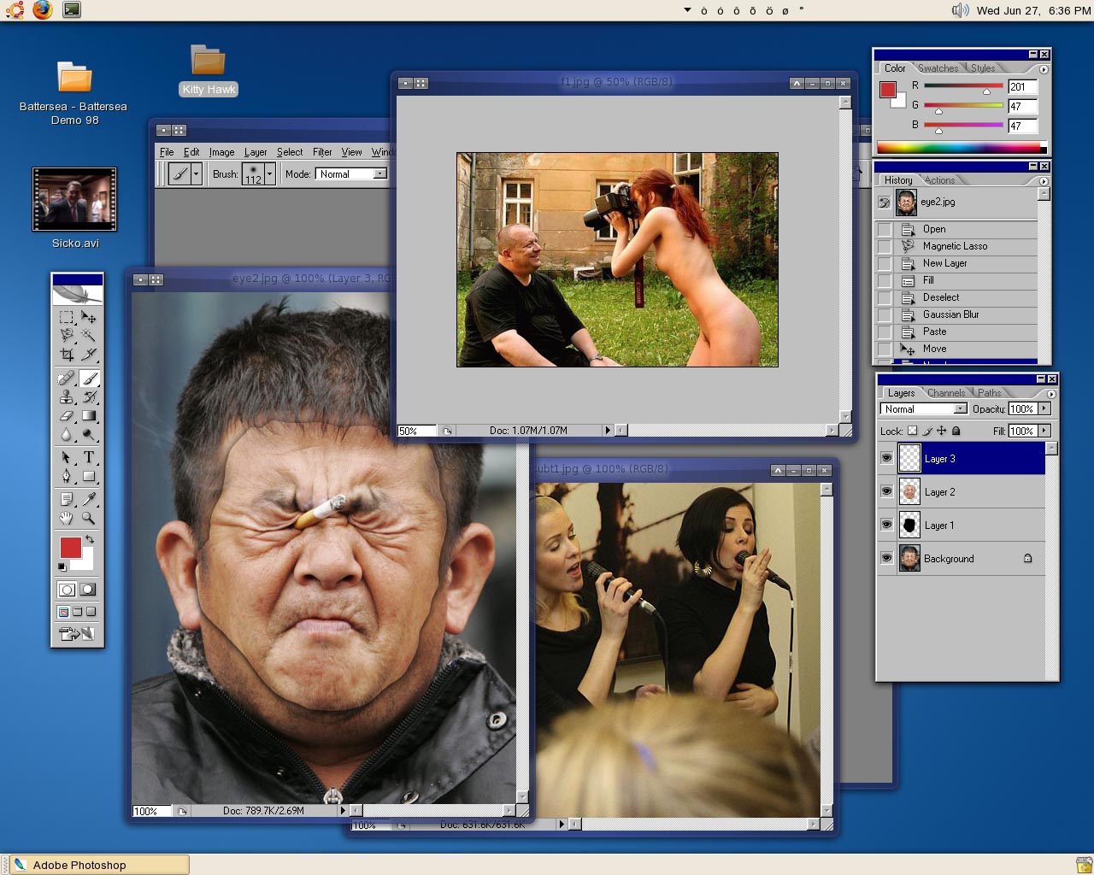This screenshot has height=875, width=1094.
Task: Hide Layer 1 with eye icon
Action: [x=886, y=525]
